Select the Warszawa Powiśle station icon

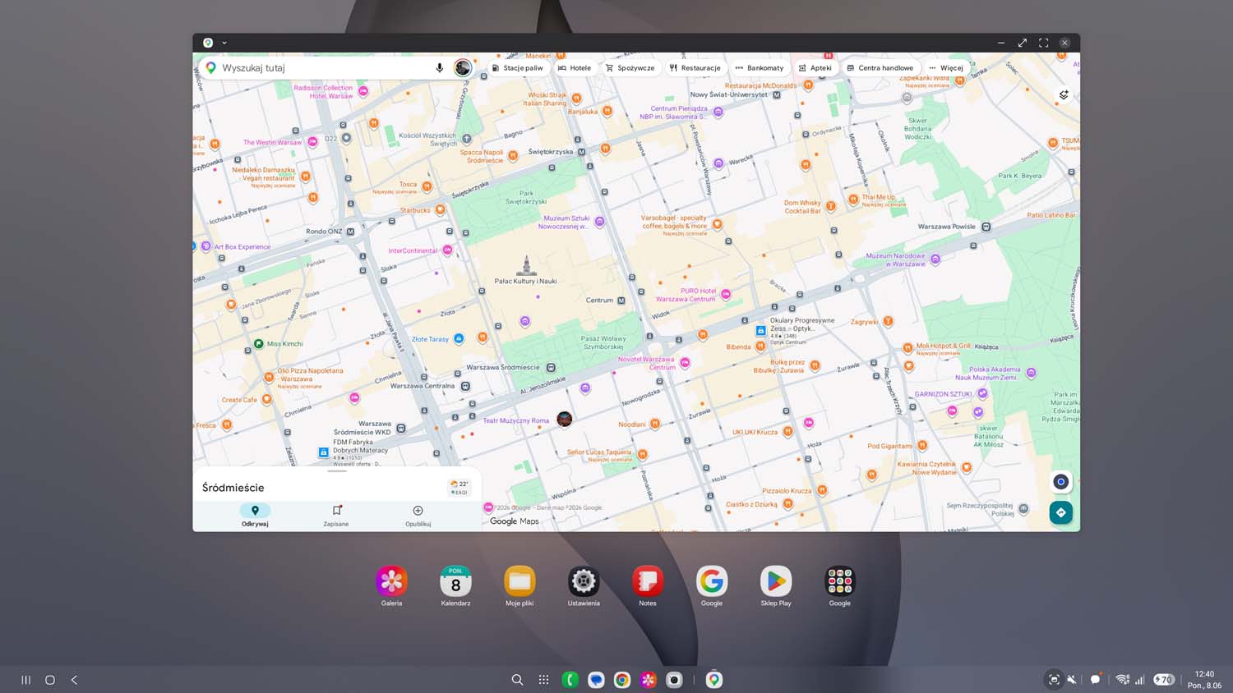(986, 227)
